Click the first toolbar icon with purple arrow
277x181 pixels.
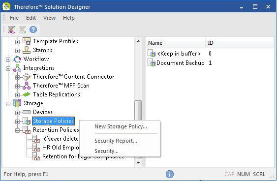coord(11,30)
